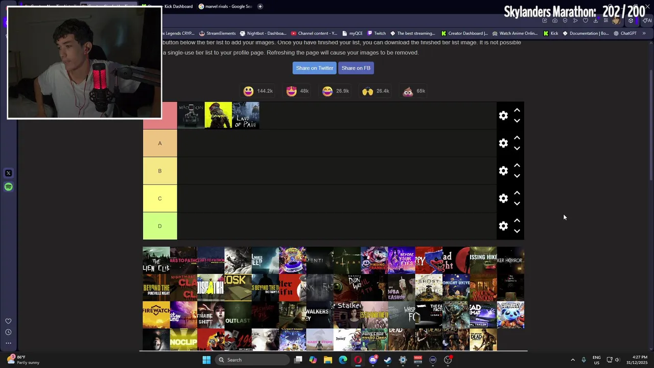Select tier C label cell

tap(160, 198)
